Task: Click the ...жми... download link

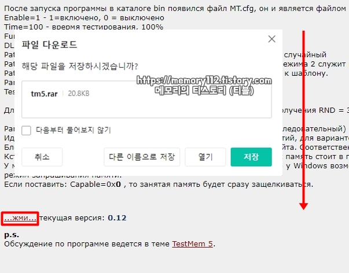Action: 20,218
